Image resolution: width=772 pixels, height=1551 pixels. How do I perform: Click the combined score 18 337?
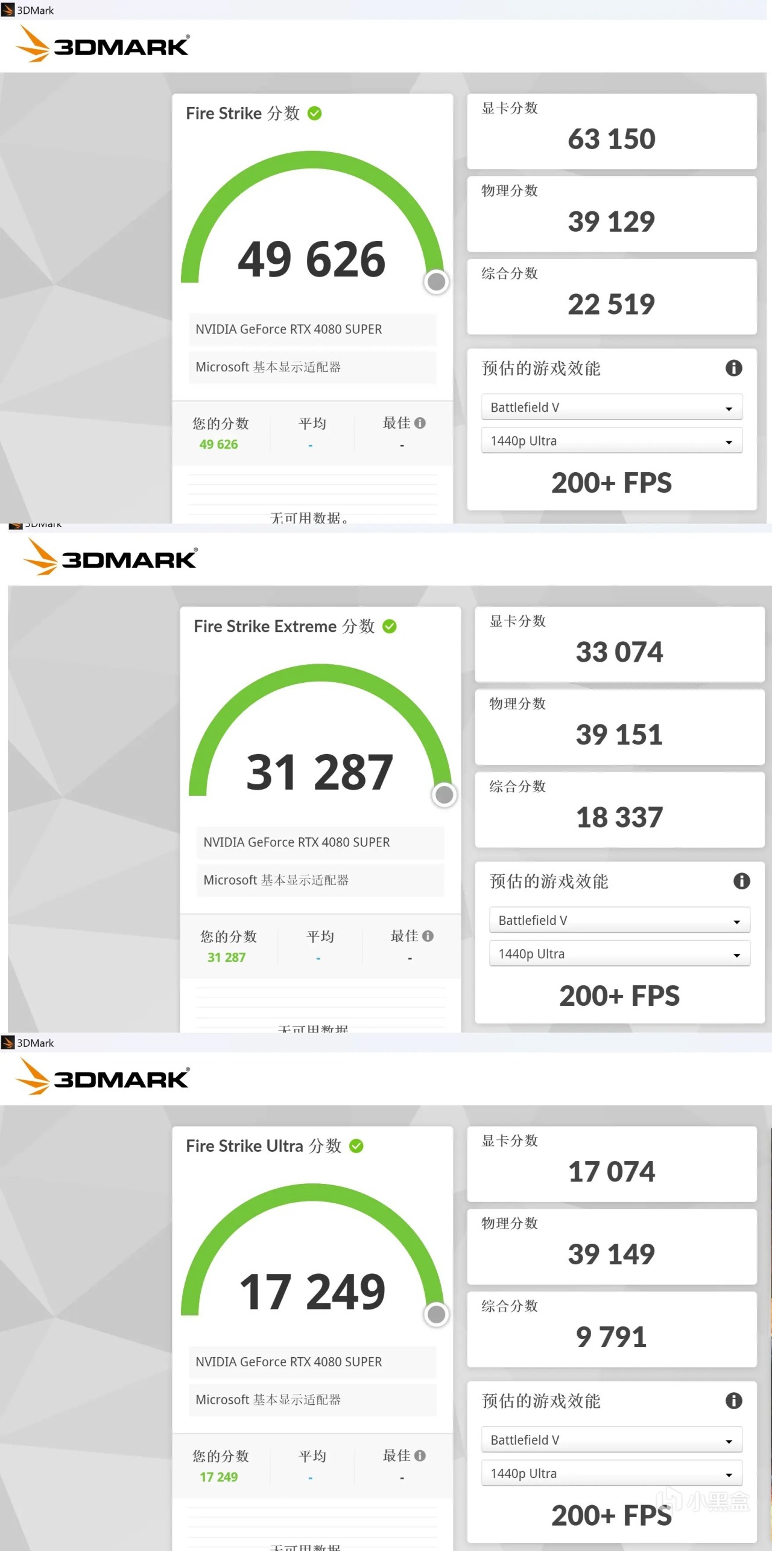(619, 818)
